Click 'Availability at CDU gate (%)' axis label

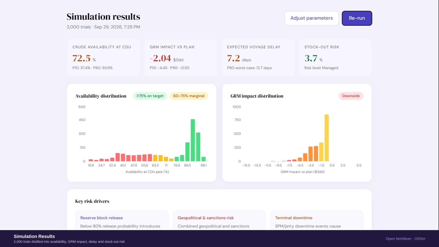pos(147,172)
